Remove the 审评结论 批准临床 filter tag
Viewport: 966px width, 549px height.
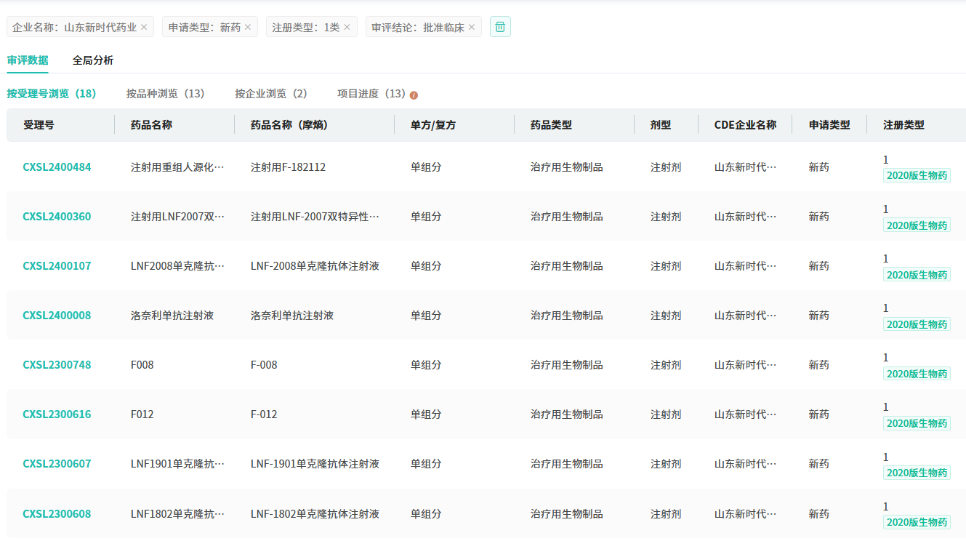(471, 27)
